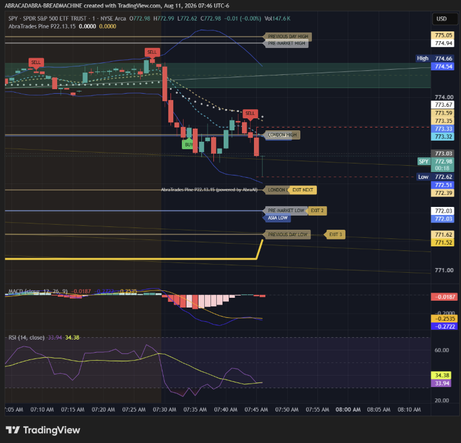Click the 771.62 price tag
The width and height of the screenshot is (461, 443).
(x=443, y=234)
